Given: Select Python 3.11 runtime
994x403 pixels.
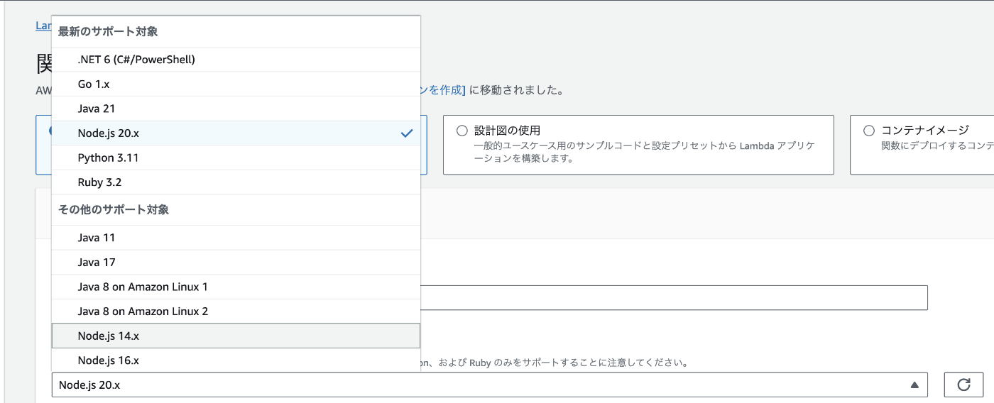Looking at the screenshot, I should click(236, 158).
